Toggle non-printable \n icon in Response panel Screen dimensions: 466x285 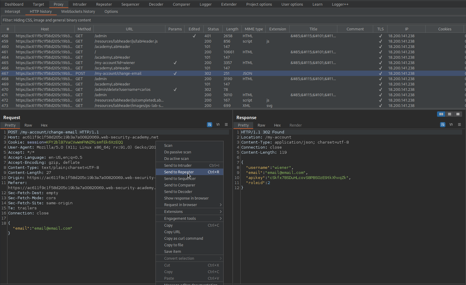tap(451, 124)
